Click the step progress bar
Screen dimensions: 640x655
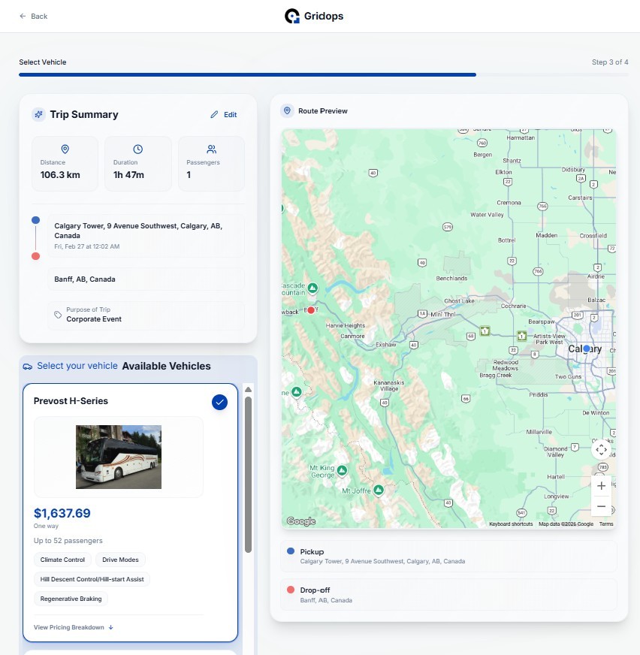323,75
